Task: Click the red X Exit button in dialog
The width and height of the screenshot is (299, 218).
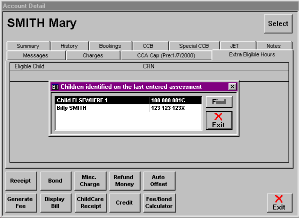Action: tap(219, 121)
